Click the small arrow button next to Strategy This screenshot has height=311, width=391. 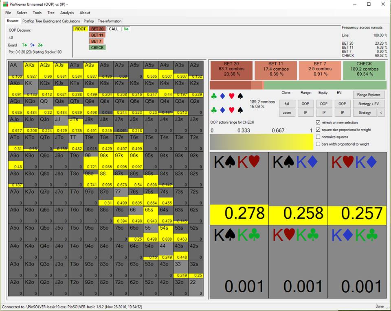click(x=381, y=113)
